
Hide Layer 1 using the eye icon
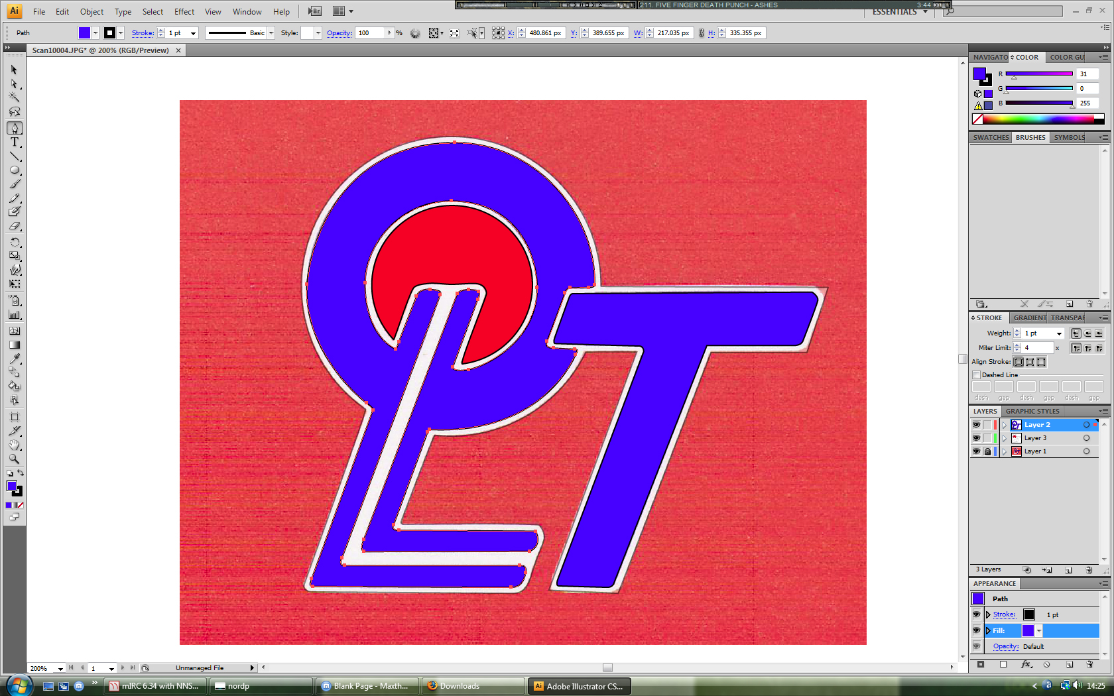click(976, 451)
